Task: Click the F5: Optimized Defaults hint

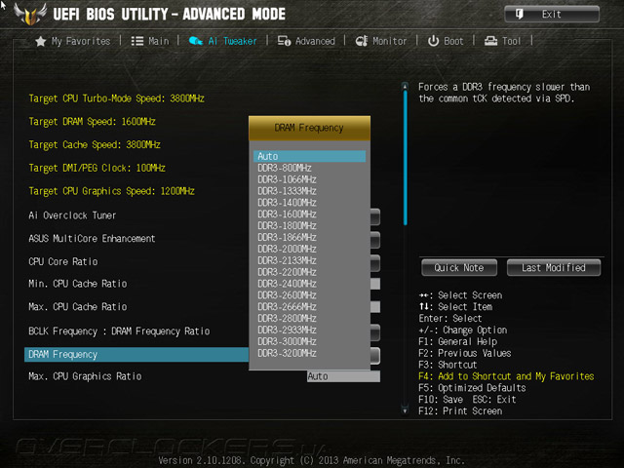Action: pos(472,388)
